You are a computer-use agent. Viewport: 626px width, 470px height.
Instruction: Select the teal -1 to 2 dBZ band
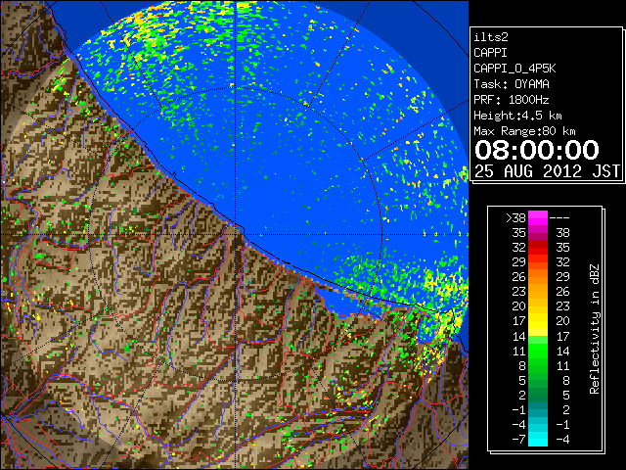click(x=538, y=410)
